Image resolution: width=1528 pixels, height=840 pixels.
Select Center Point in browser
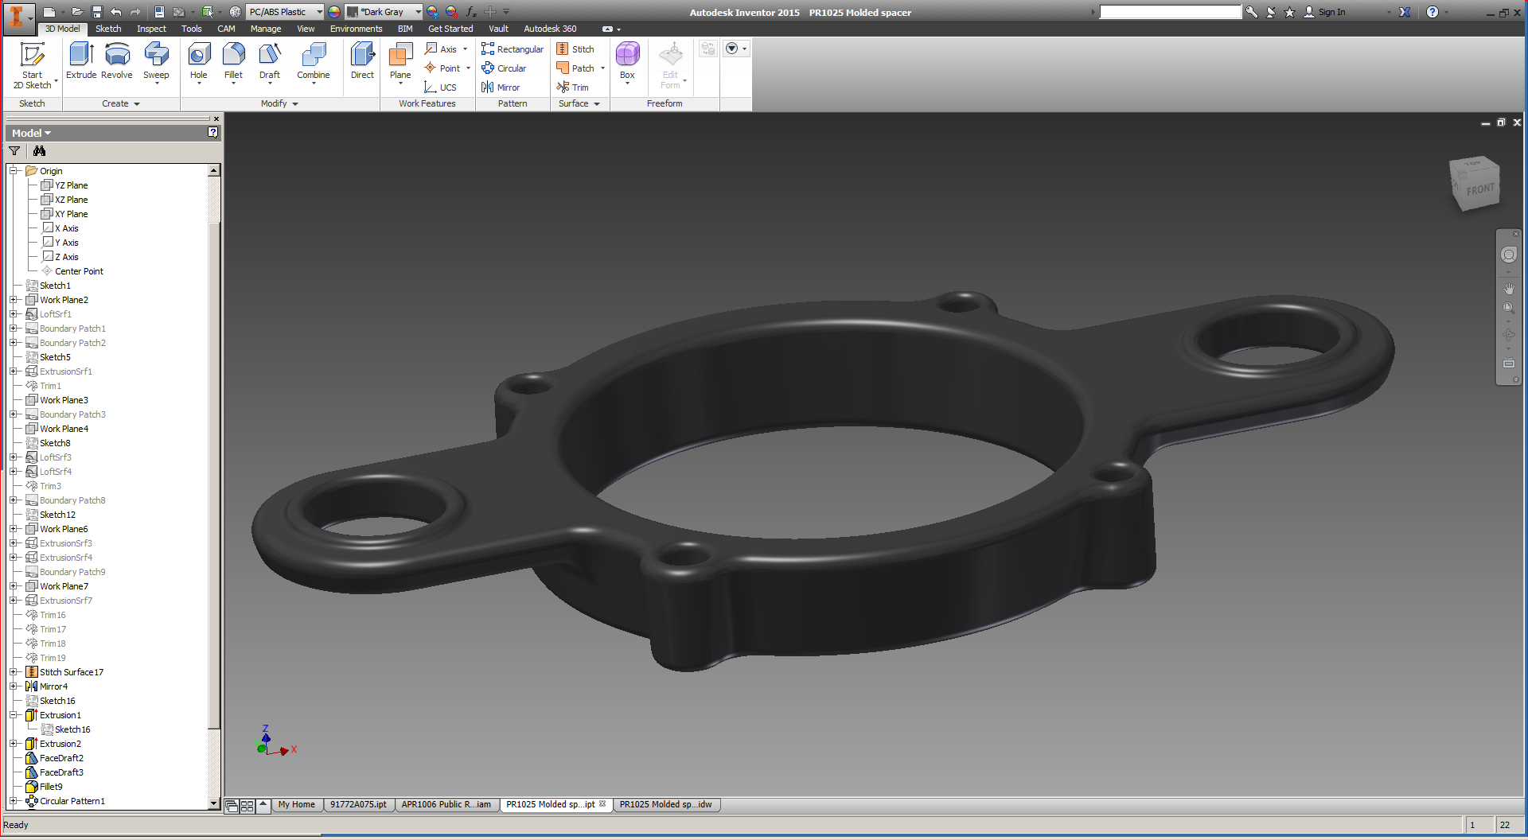tap(79, 271)
